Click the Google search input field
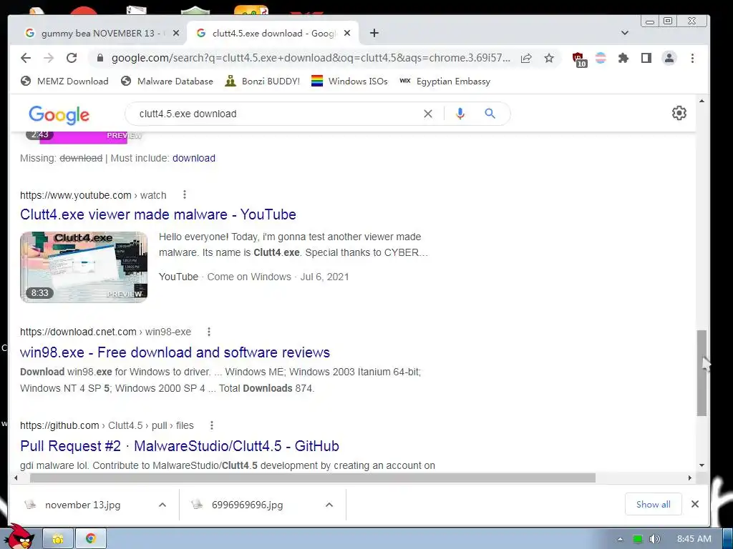 pos(276,114)
